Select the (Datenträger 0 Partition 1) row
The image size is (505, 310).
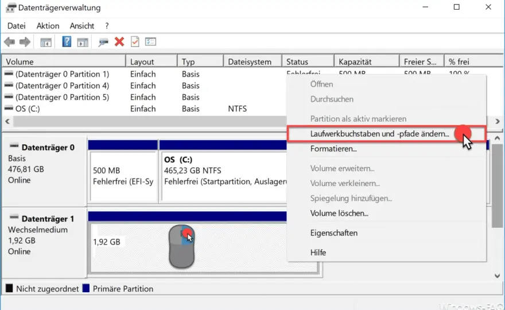point(62,74)
